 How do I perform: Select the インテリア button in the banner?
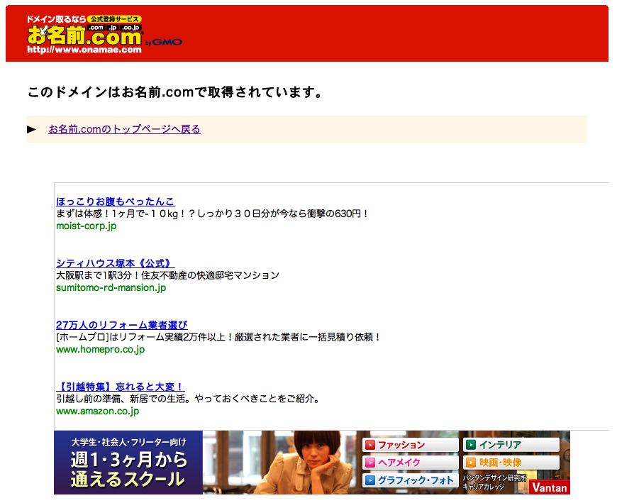click(511, 445)
